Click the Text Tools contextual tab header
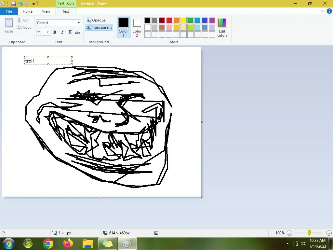This screenshot has height=250, width=333. tap(66, 3)
